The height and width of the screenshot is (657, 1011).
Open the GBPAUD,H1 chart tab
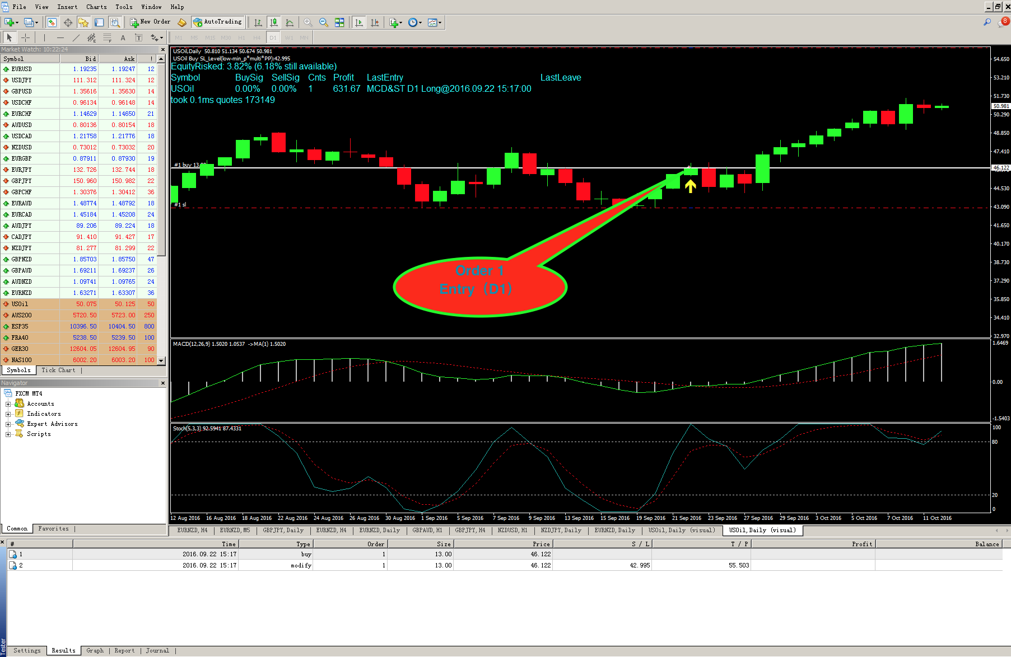pyautogui.click(x=427, y=531)
